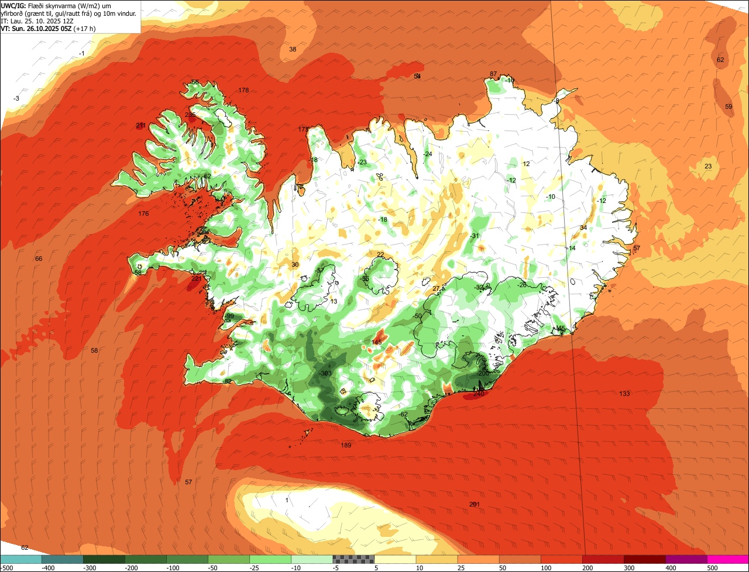The image size is (749, 572).
Task: Pick the olive-green -50 legend swatch
Action: pos(229,559)
